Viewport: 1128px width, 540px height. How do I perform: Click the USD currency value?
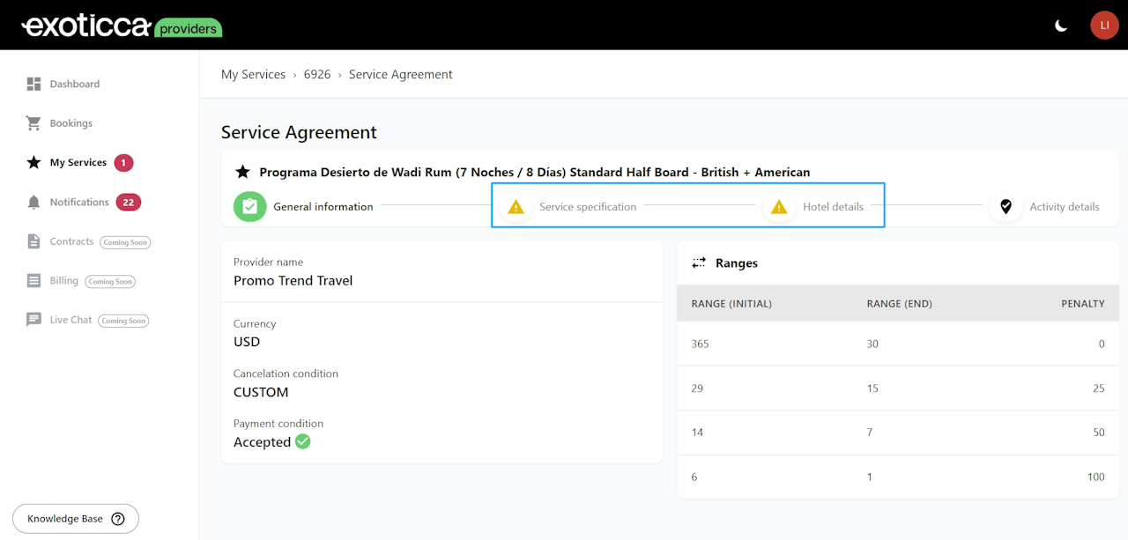point(247,342)
